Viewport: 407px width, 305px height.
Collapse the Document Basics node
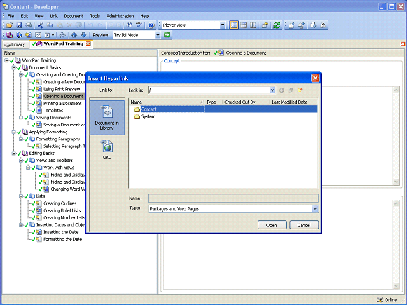click(x=14, y=68)
